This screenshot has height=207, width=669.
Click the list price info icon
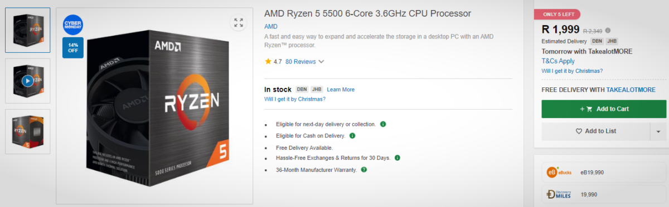pos(608,31)
